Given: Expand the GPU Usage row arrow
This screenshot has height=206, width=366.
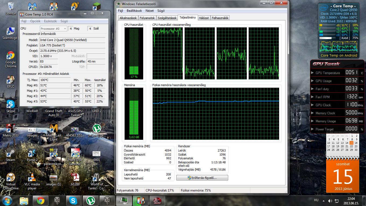Looking at the screenshot, I should point(312,81).
